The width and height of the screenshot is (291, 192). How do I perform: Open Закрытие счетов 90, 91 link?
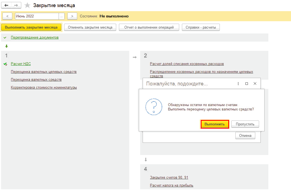point(169,178)
